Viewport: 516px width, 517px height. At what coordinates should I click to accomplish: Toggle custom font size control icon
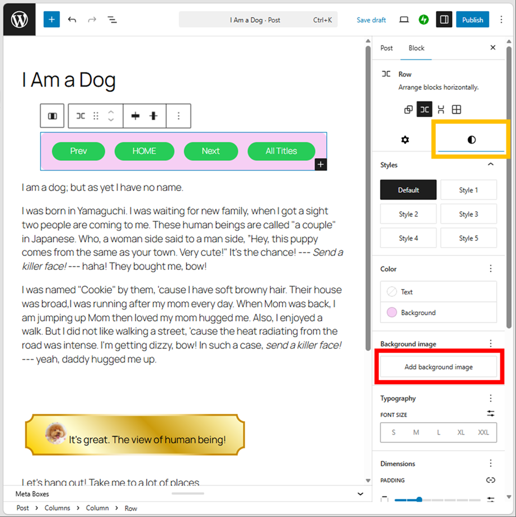pyautogui.click(x=490, y=413)
